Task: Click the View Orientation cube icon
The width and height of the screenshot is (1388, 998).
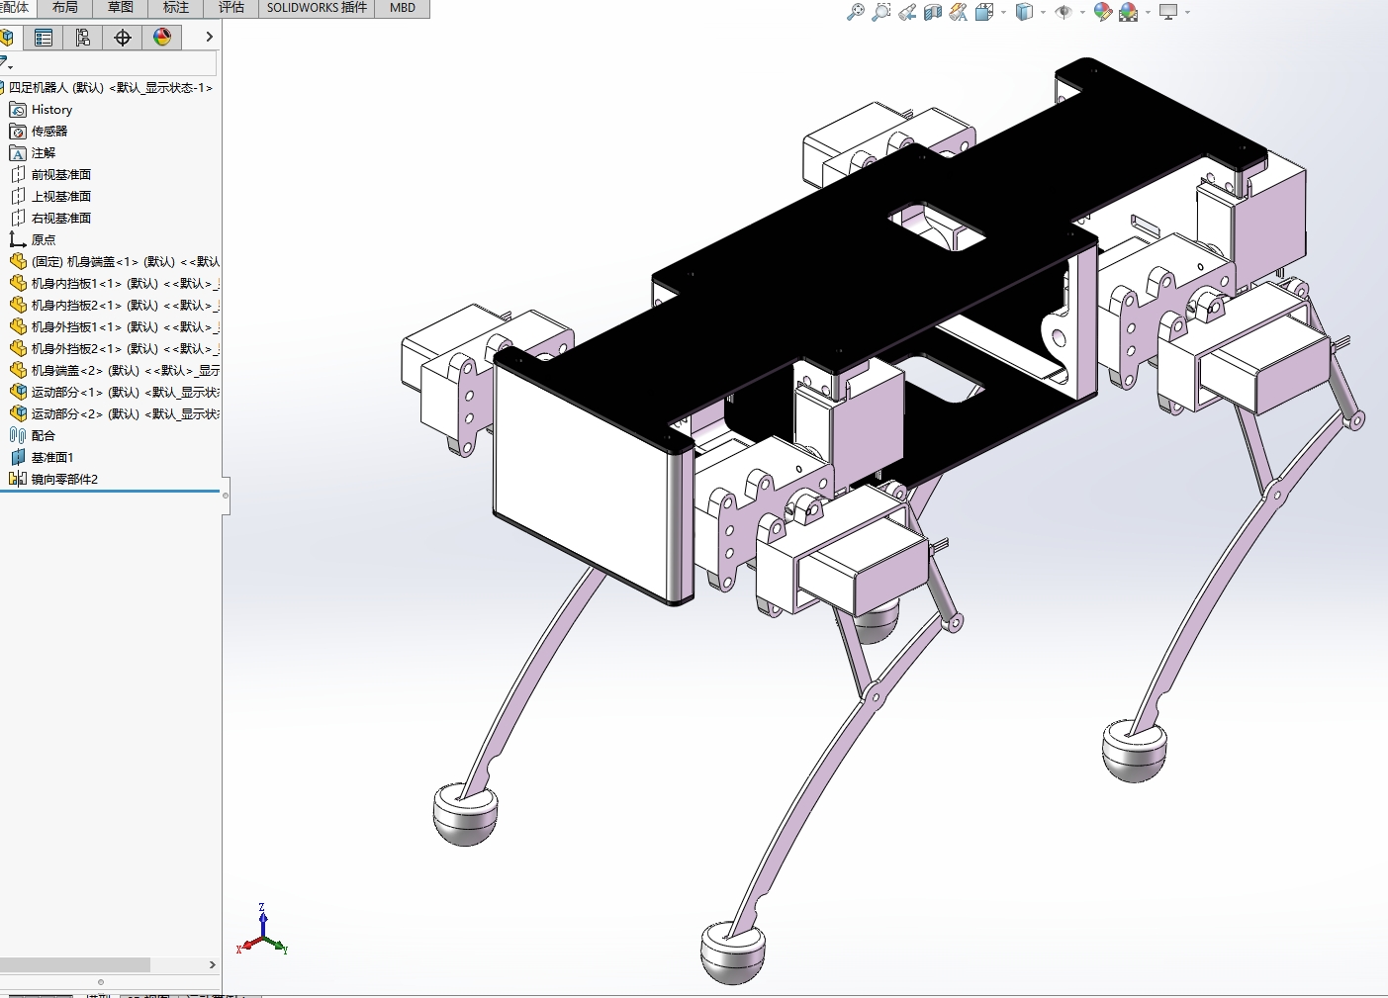Action: (984, 12)
